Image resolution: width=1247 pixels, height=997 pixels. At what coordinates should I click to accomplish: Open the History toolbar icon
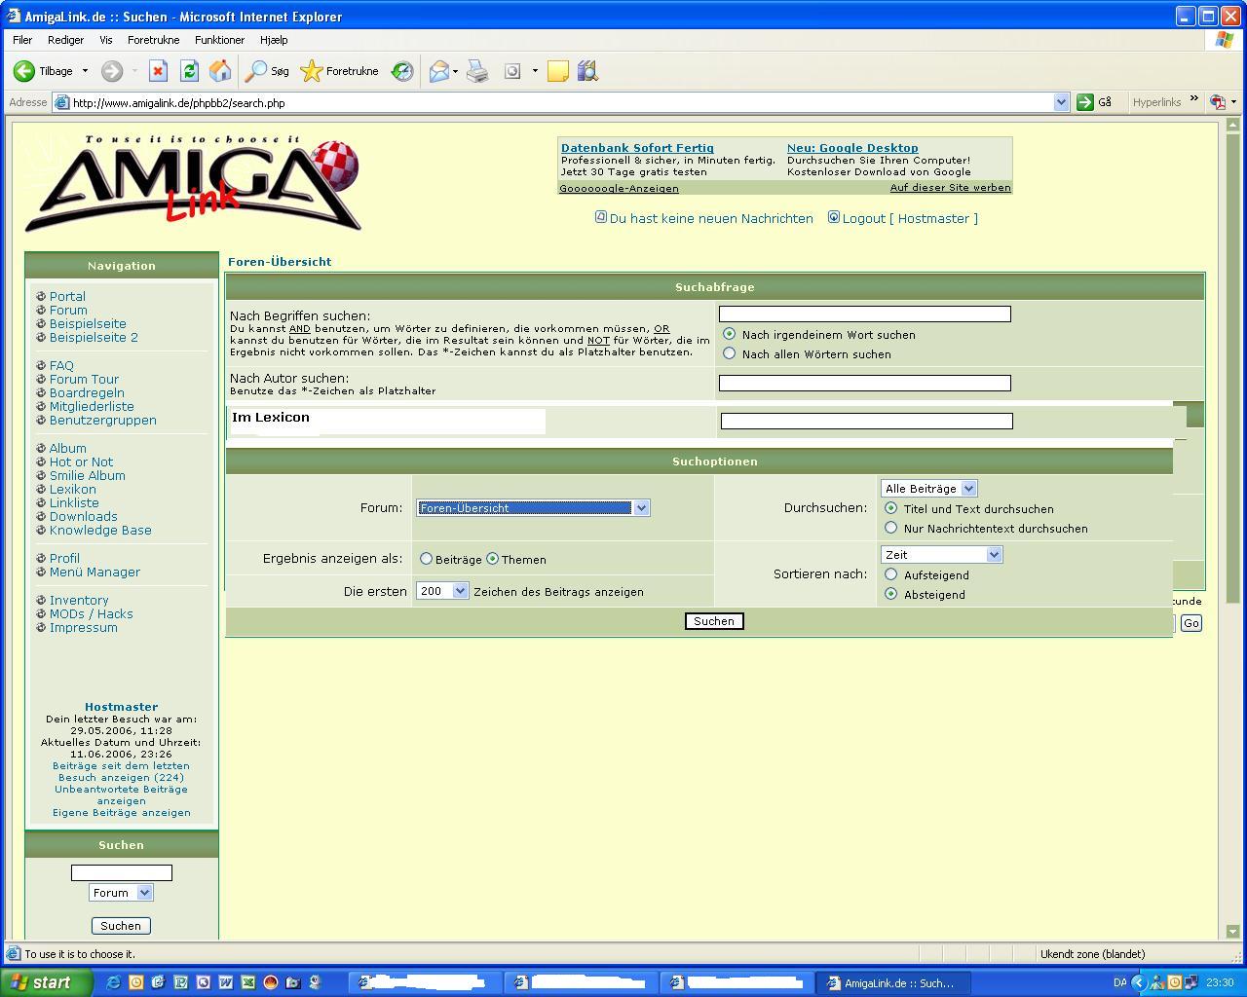402,71
